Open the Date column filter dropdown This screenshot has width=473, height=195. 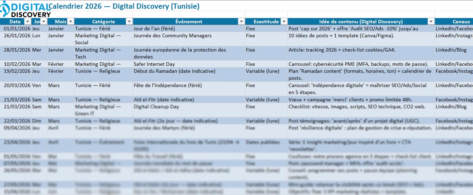(28, 22)
